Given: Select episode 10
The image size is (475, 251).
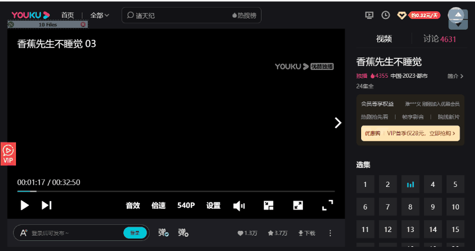Looking at the screenshot, I should 455,206.
